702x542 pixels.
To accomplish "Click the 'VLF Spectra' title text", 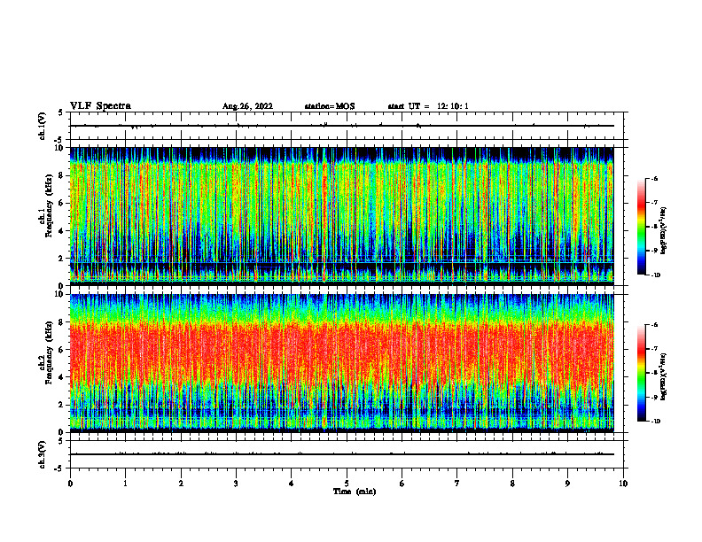I will 100,106.
